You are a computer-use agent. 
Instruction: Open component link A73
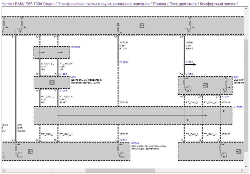coord(73,77)
